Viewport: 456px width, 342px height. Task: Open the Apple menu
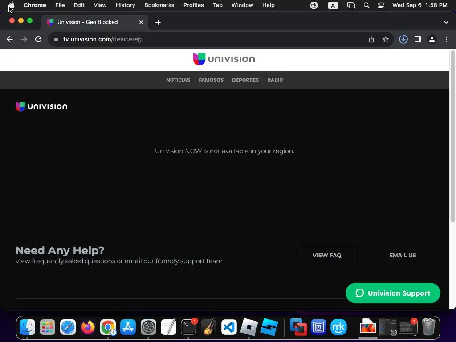click(11, 5)
